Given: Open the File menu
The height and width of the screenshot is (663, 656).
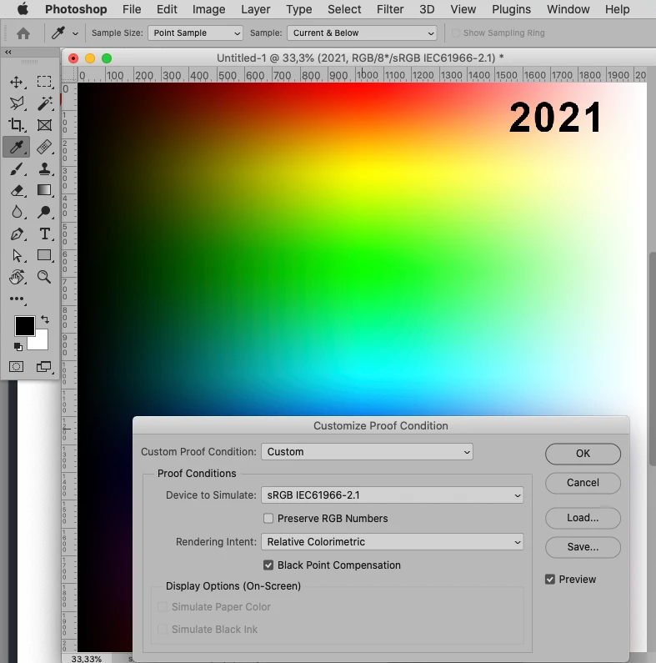Looking at the screenshot, I should [132, 9].
